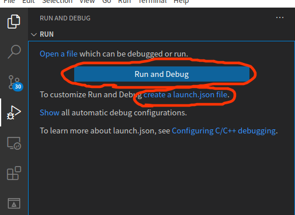Open the Selection menu
Image resolution: width=295 pixels, height=215 pixels.
tap(57, 2)
